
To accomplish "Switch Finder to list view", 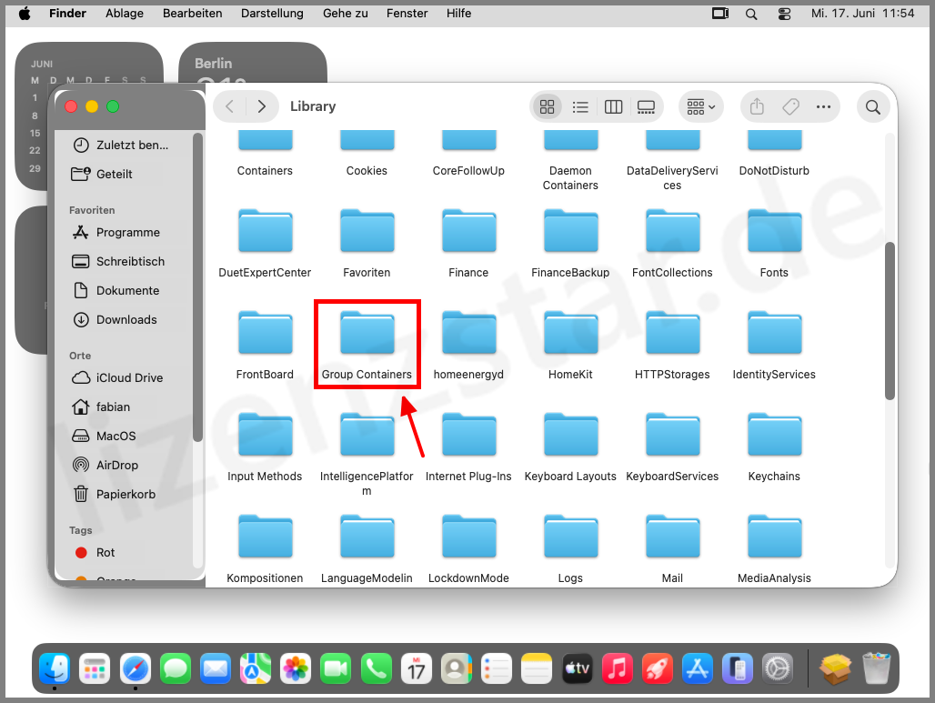I will (580, 106).
